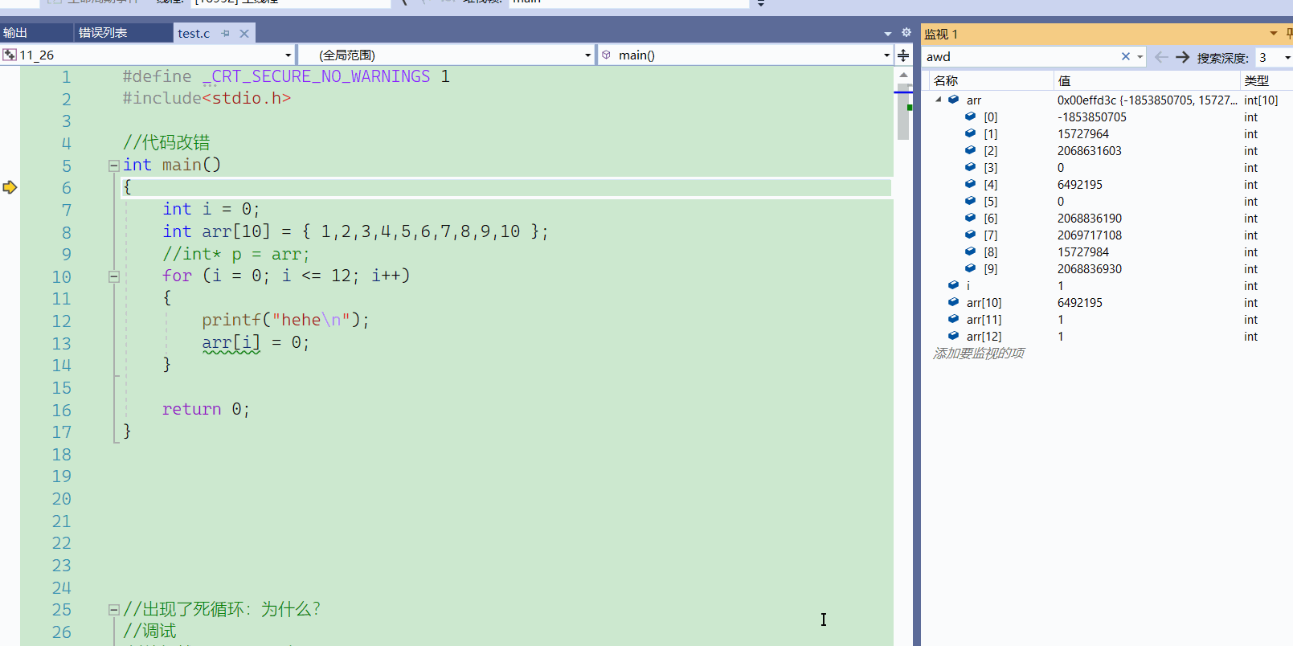This screenshot has height=646, width=1293.
Task: Open the 错误列表 tab
Action: (x=103, y=33)
